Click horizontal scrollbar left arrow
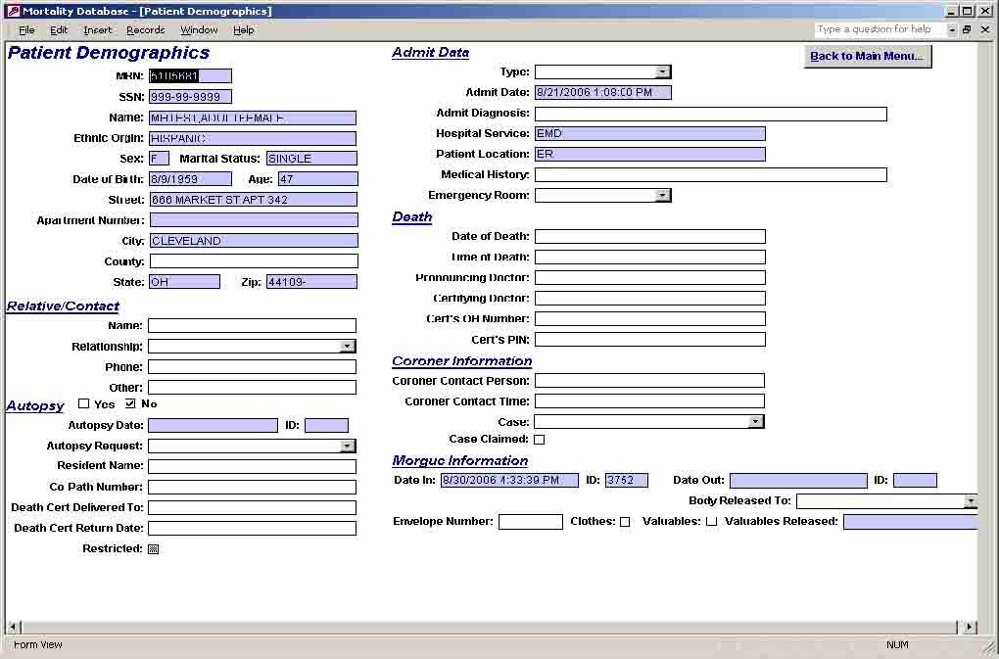Viewport: 999px width, 659px height. coord(13,627)
